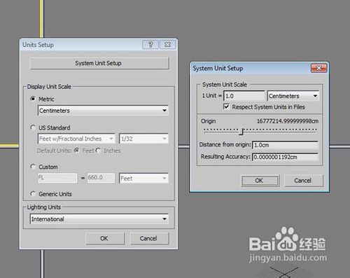Click the 1 Unit value field

pyautogui.click(x=244, y=96)
